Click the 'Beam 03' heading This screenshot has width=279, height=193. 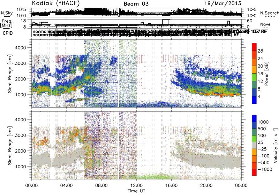click(x=136, y=4)
